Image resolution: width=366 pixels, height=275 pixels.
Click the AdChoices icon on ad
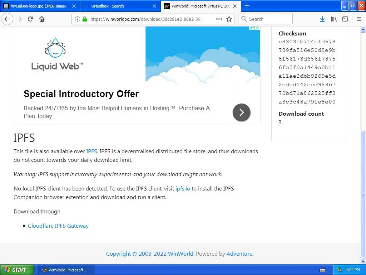(252, 27)
